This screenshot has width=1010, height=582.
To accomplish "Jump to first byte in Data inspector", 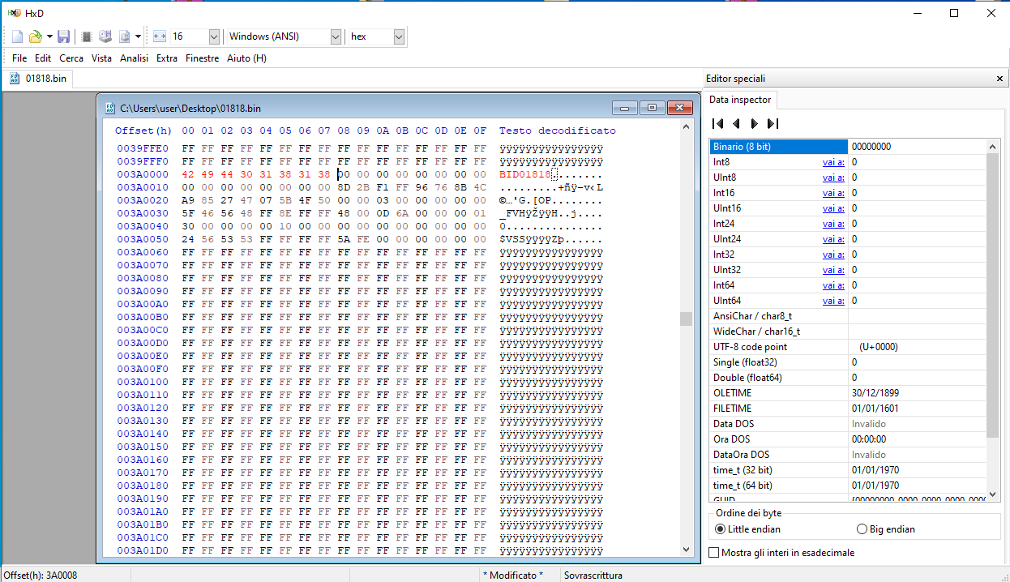I will coord(717,124).
